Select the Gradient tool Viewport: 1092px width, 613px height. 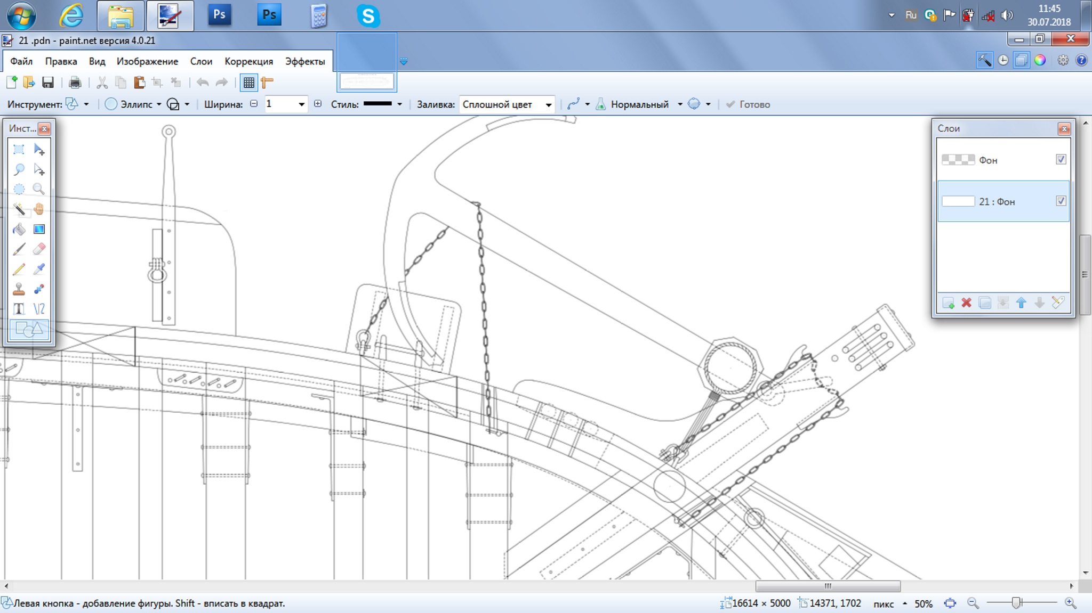(39, 229)
